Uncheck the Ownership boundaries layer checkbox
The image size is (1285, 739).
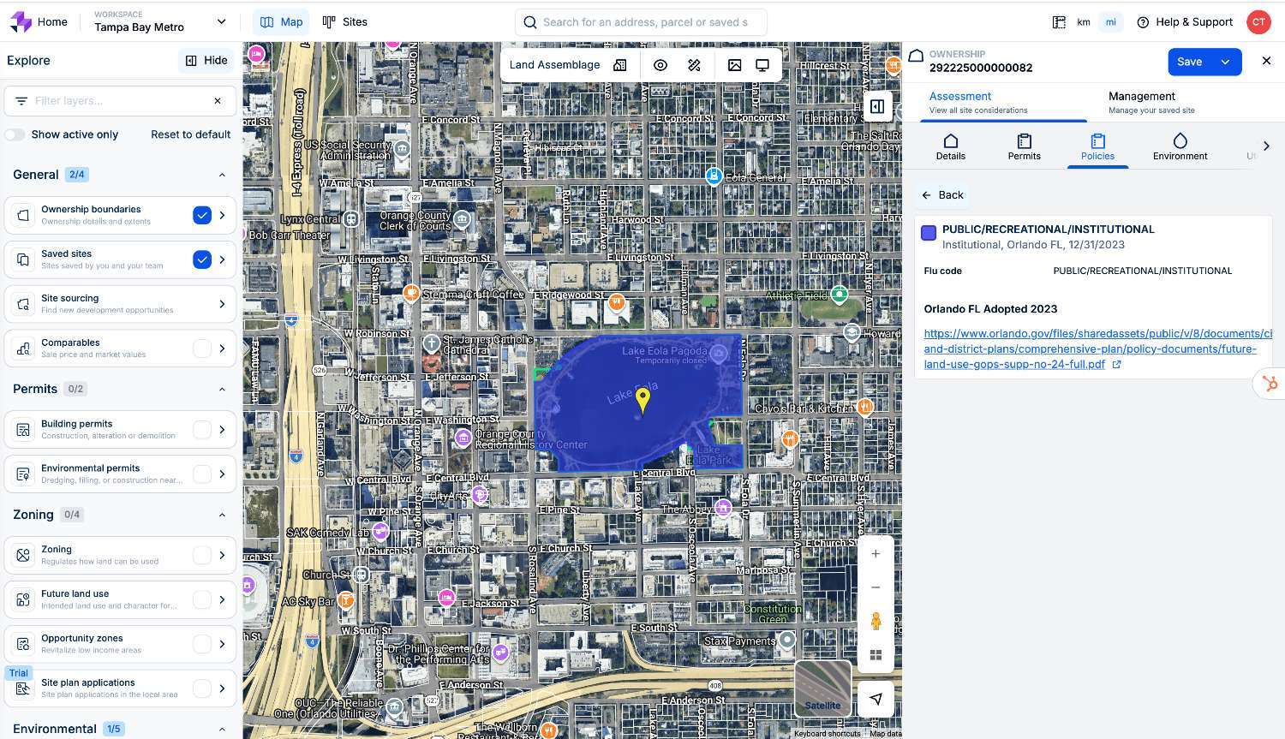202,215
